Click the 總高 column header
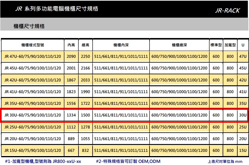 point(85,45)
